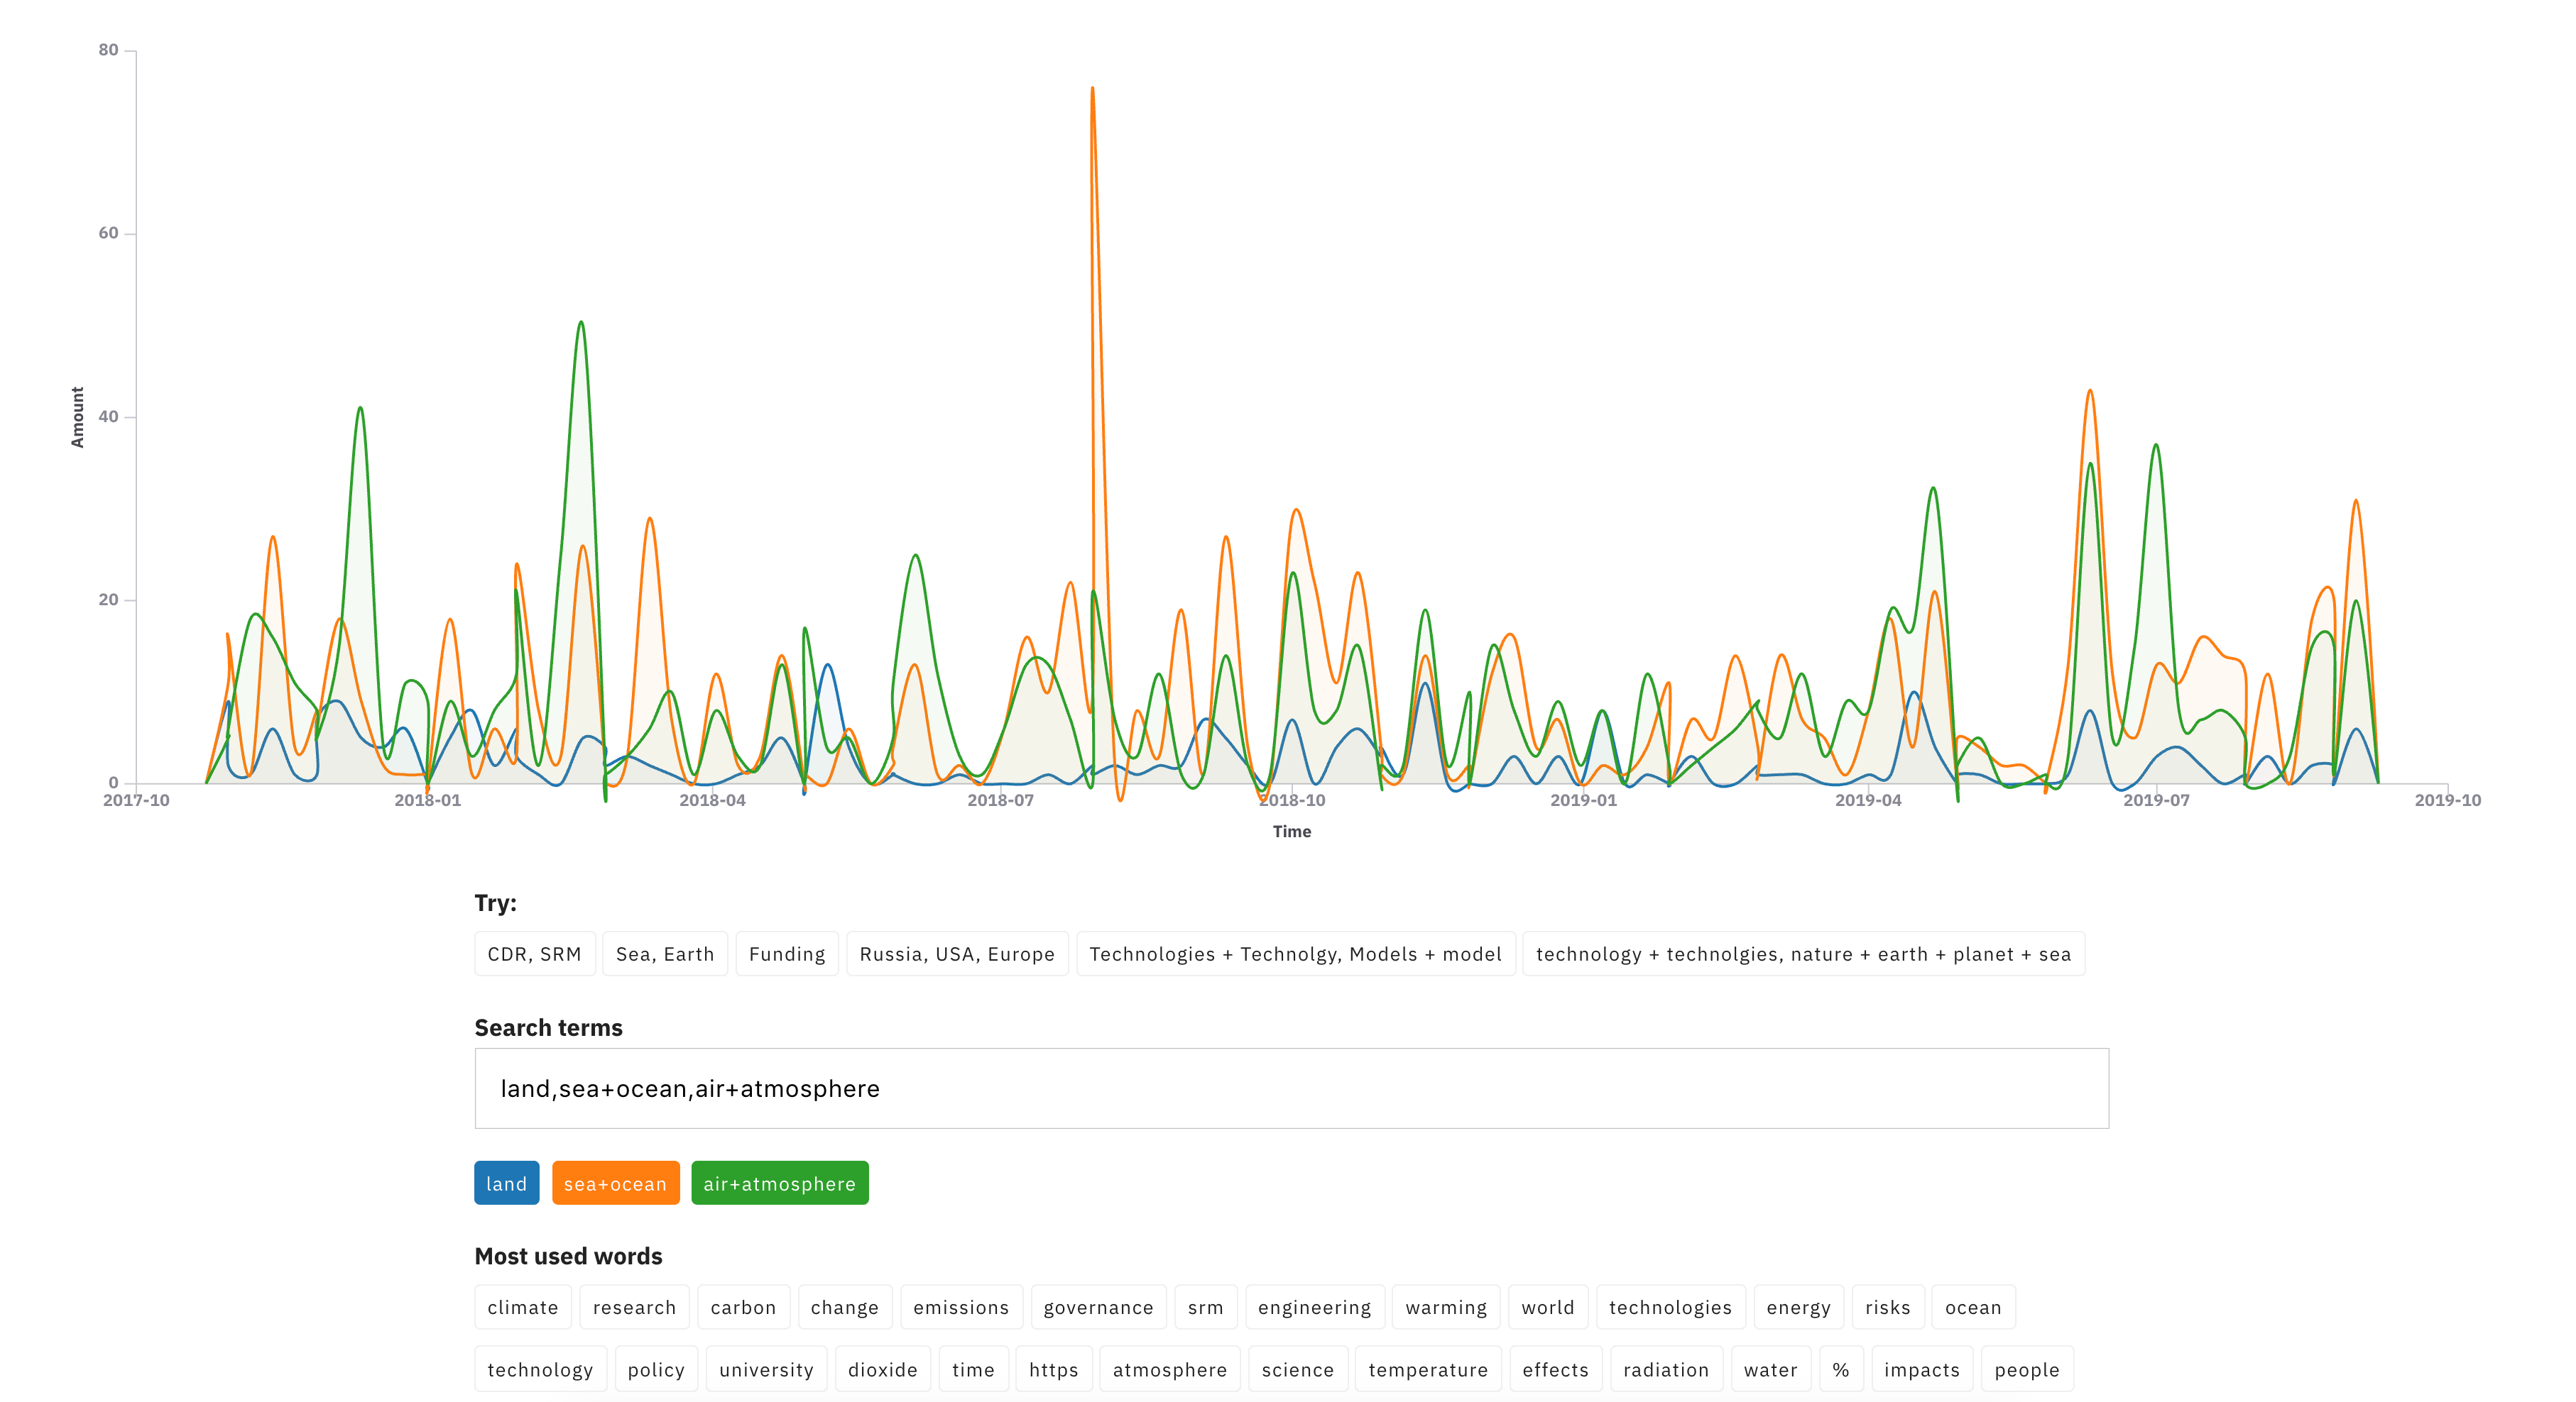This screenshot has width=2576, height=1402.
Task: Pick 'Technologies + Technolgy, Models + model' chip
Action: [1295, 954]
